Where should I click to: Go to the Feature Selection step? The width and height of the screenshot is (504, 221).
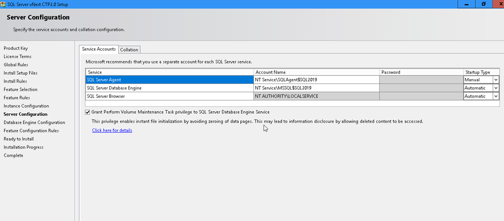(20, 89)
